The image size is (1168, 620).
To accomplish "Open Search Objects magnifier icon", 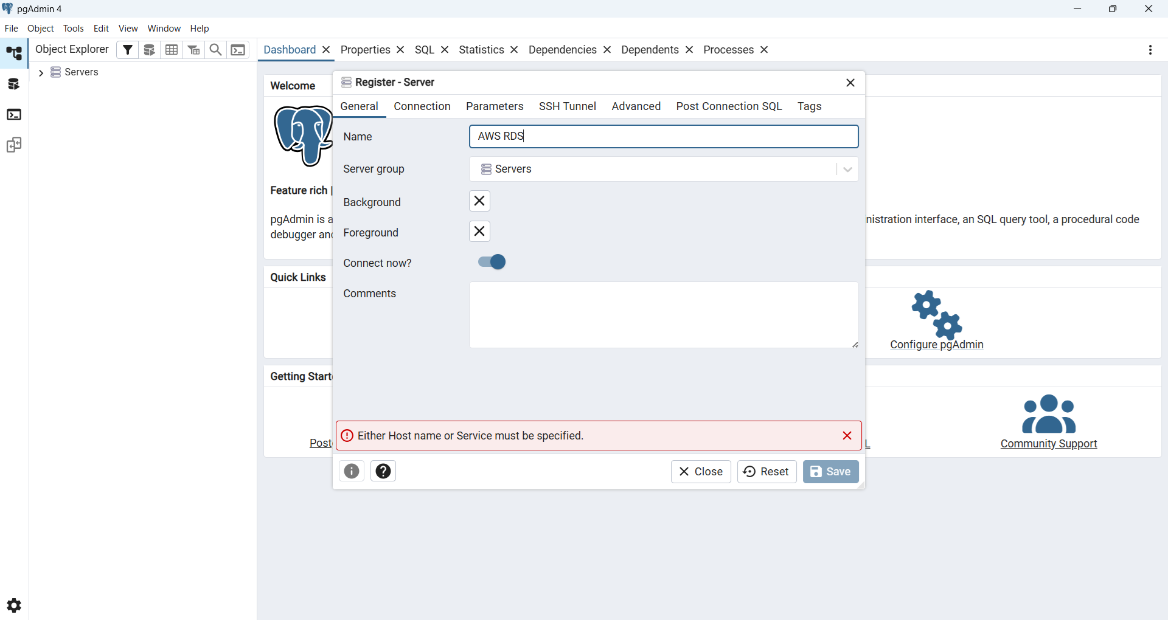I will [x=215, y=50].
